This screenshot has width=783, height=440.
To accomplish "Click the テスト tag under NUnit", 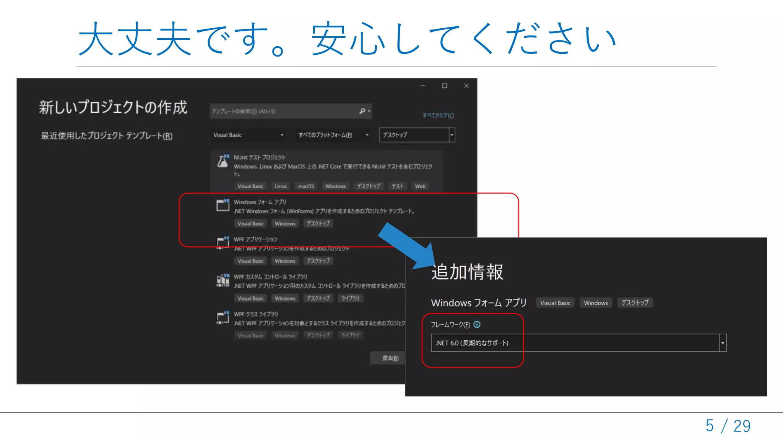I will [x=397, y=186].
